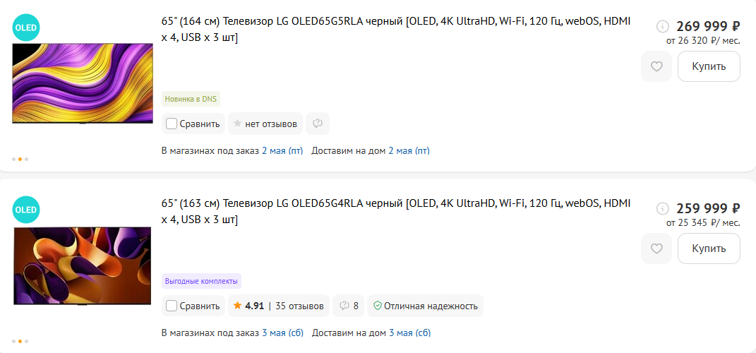Open the 4.91 rating, 35 отзывов reviews
The width and height of the screenshot is (756, 353).
point(277,306)
